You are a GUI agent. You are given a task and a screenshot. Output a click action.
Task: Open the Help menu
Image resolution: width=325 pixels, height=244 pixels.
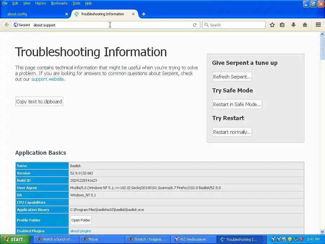coord(89,3)
